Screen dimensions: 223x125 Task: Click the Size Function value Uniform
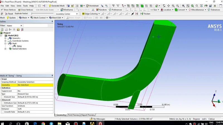click(x=35, y=106)
